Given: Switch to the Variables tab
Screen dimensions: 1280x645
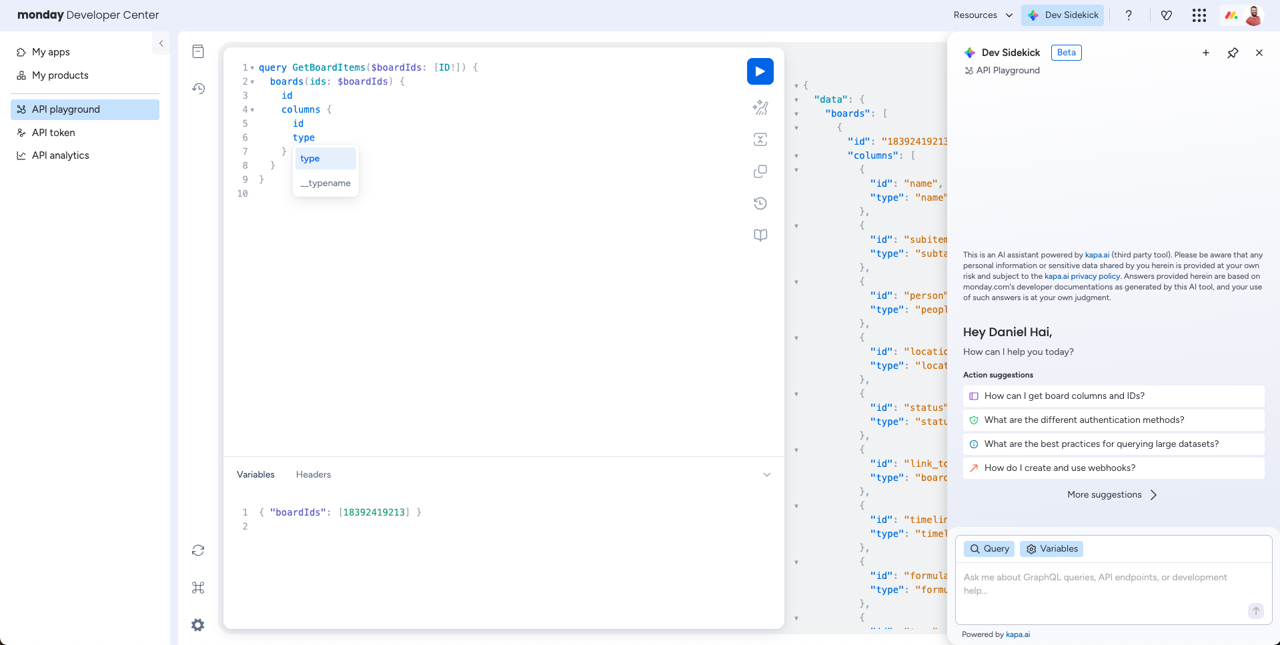Looking at the screenshot, I should pyautogui.click(x=255, y=474).
